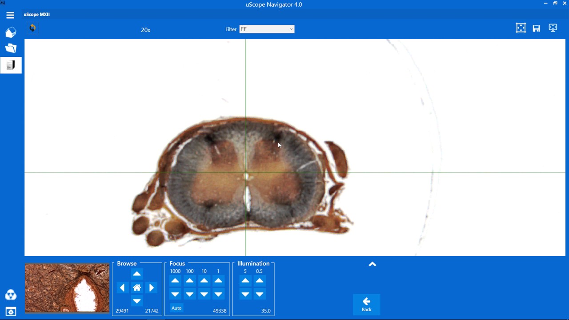
Task: Save the image with floppy disk icon
Action: [x=537, y=28]
